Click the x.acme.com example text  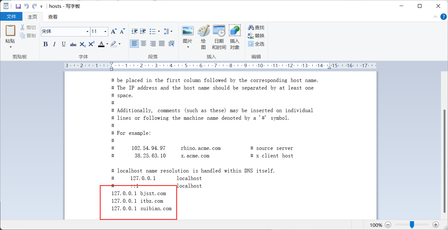point(195,156)
